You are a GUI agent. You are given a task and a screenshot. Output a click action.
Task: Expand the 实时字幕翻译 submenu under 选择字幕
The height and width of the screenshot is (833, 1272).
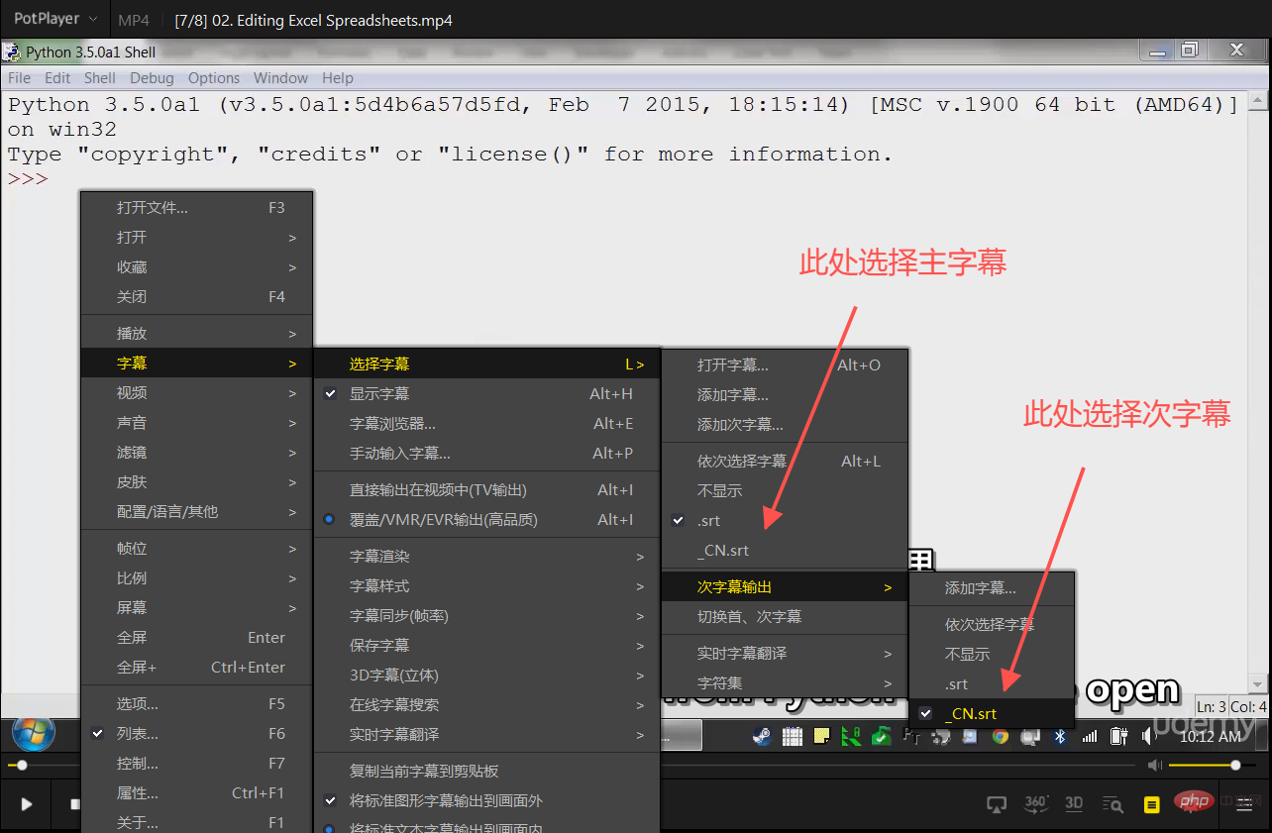(785, 653)
